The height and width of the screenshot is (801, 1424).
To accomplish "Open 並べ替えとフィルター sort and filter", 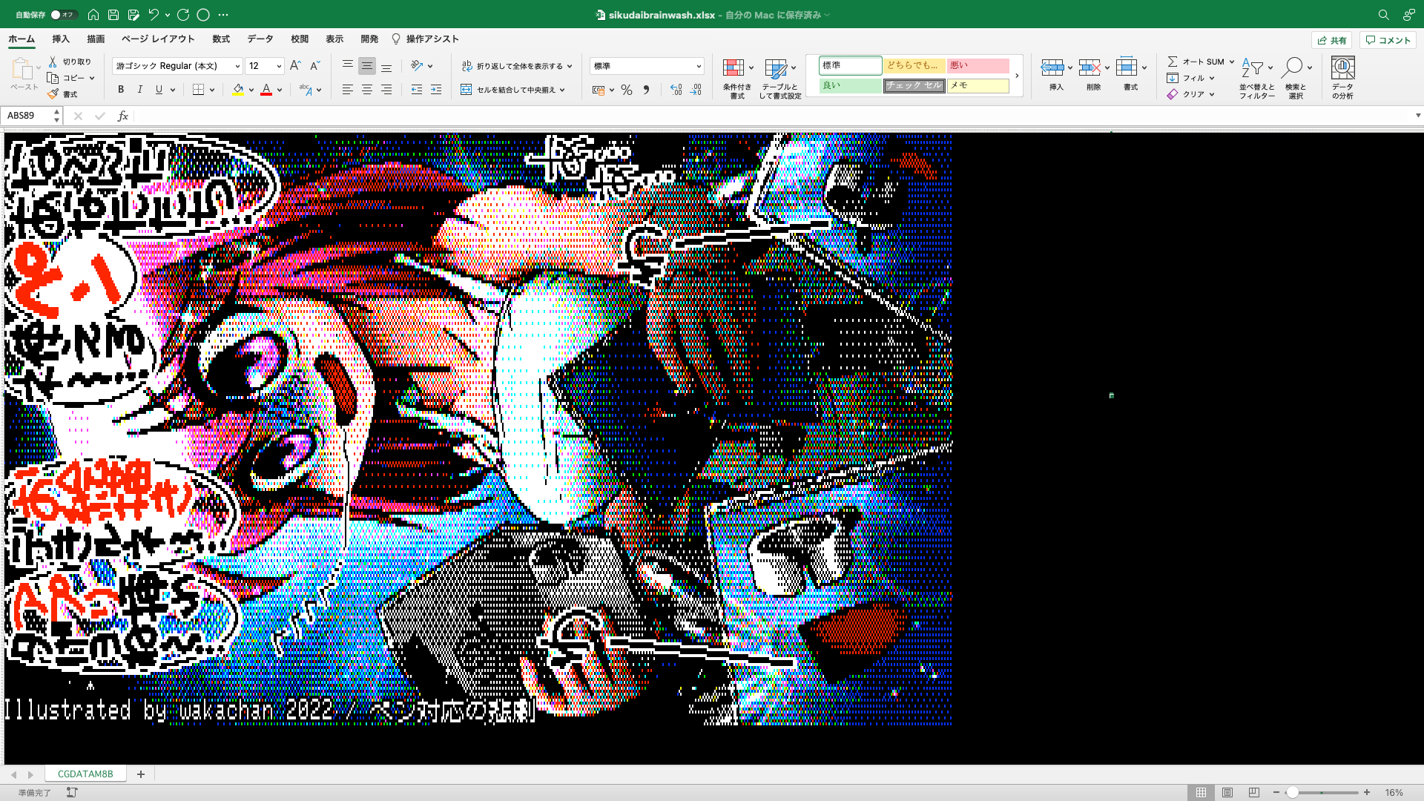I will [1256, 78].
